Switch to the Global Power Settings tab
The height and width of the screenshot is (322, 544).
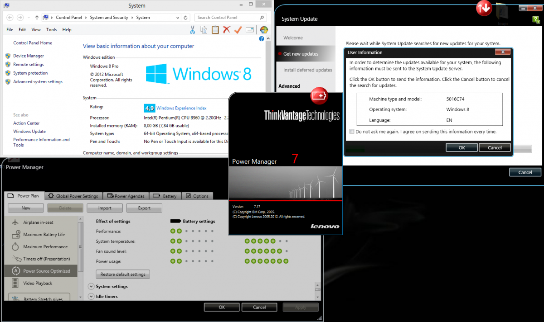[x=73, y=196]
